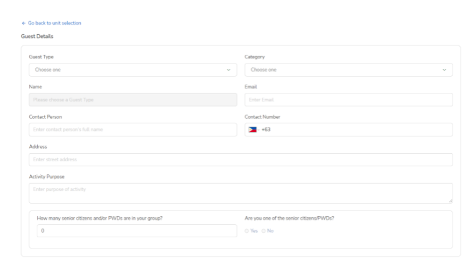Click the Category chevron arrow

[x=444, y=69]
